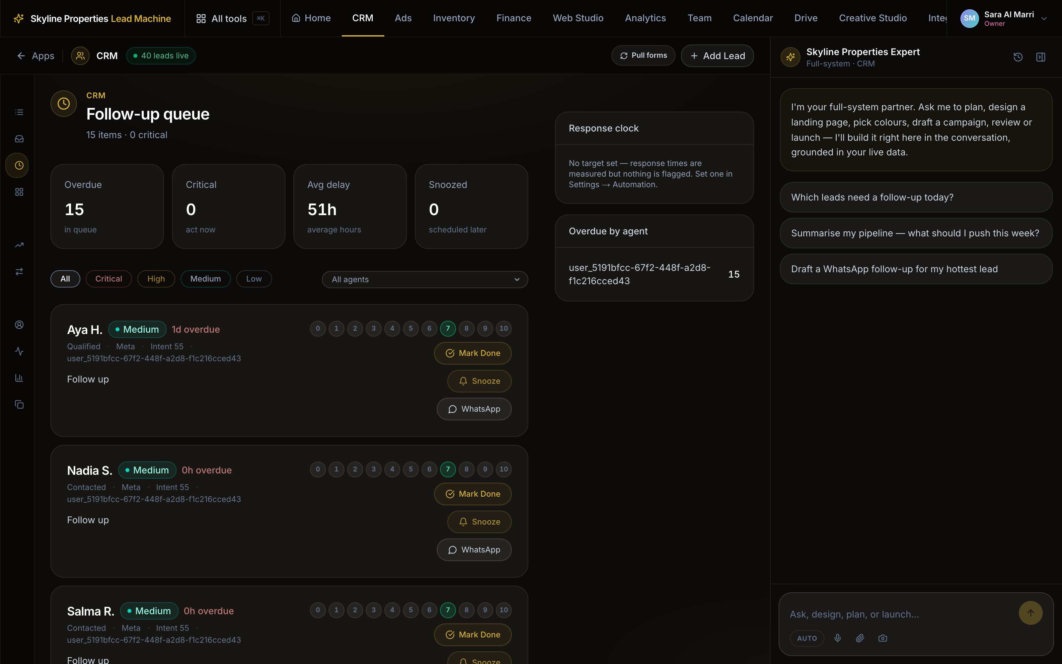Open the Web Studio tab
Screen dimensions: 1062x664
click(x=578, y=18)
